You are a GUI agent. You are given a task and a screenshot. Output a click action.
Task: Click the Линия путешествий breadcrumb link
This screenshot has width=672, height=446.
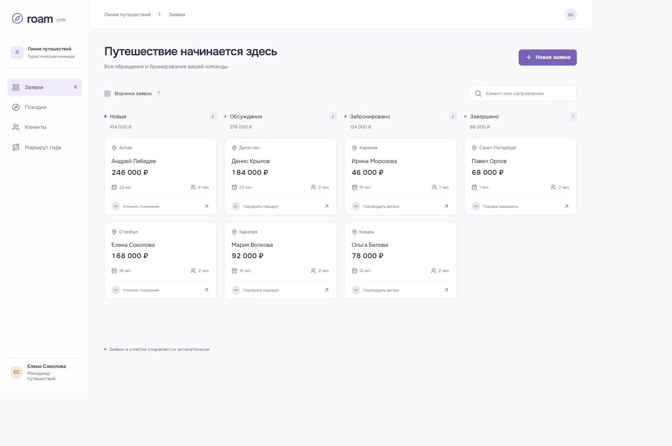pyautogui.click(x=127, y=15)
